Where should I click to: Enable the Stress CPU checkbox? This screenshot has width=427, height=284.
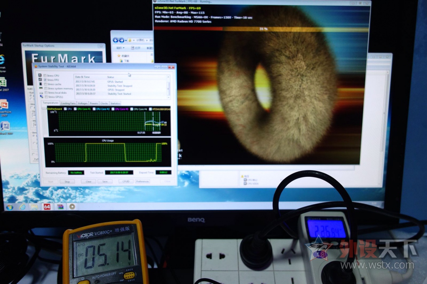(x=45, y=76)
